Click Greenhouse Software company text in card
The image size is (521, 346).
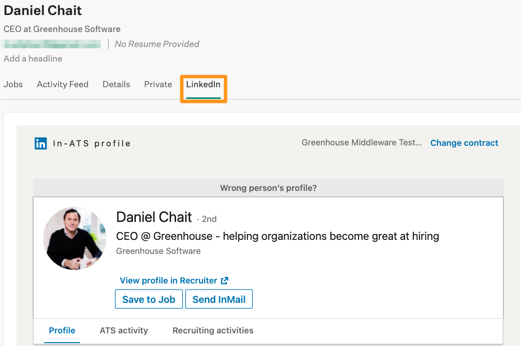click(158, 251)
